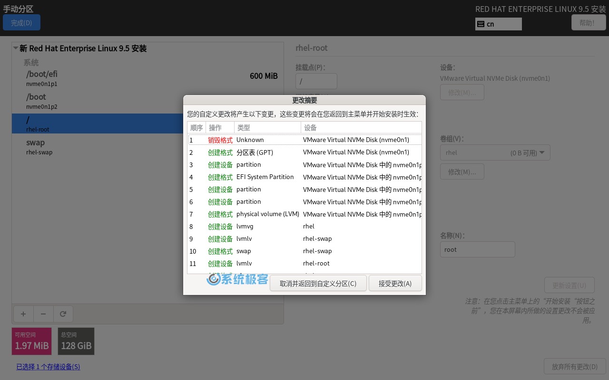Viewport: 609px width, 380px height.
Task: Click the mount point (挂载点) input field
Action: coord(316,81)
